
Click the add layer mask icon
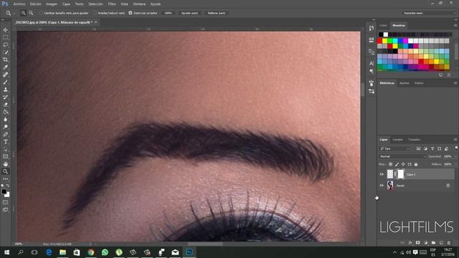coord(417,243)
